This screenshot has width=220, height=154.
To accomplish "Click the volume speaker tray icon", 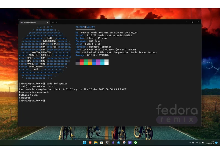I will (x=200, y=143).
